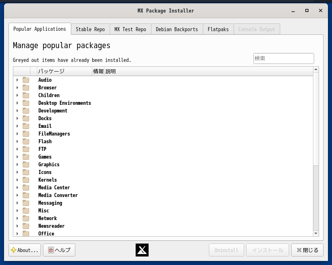Click the 情報 column header

click(98, 71)
